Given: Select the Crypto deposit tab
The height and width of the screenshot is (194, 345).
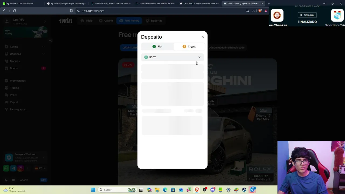Looking at the screenshot, I should (x=189, y=47).
